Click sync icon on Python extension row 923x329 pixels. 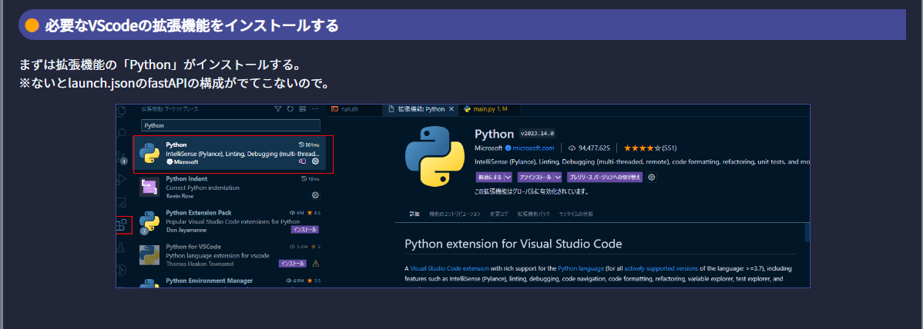pyautogui.click(x=303, y=161)
